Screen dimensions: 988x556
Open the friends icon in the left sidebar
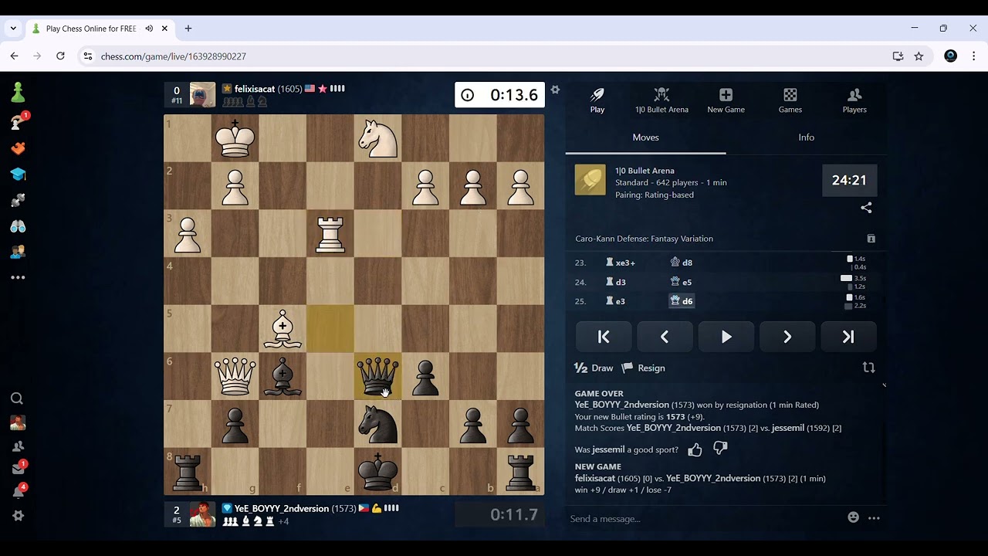(18, 446)
